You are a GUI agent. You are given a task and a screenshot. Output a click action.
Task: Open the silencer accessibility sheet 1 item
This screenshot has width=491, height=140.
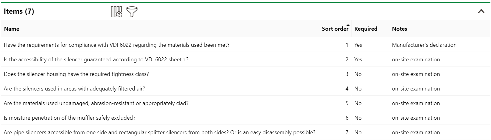point(96,60)
